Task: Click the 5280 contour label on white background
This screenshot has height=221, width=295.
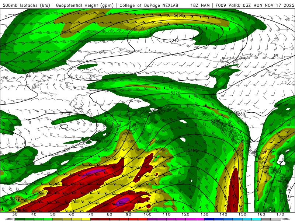Action: pyautogui.click(x=240, y=114)
